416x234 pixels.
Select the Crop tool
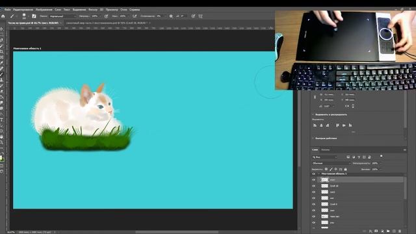(x=1, y=51)
